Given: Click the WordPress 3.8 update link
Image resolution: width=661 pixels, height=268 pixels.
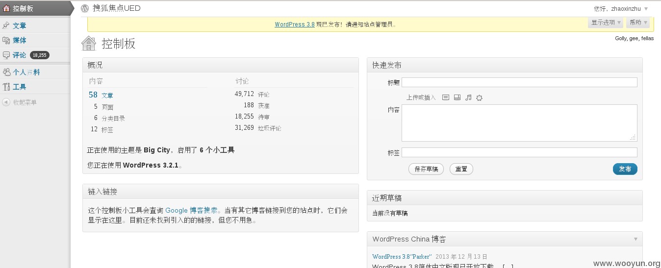Looking at the screenshot, I should (x=295, y=24).
